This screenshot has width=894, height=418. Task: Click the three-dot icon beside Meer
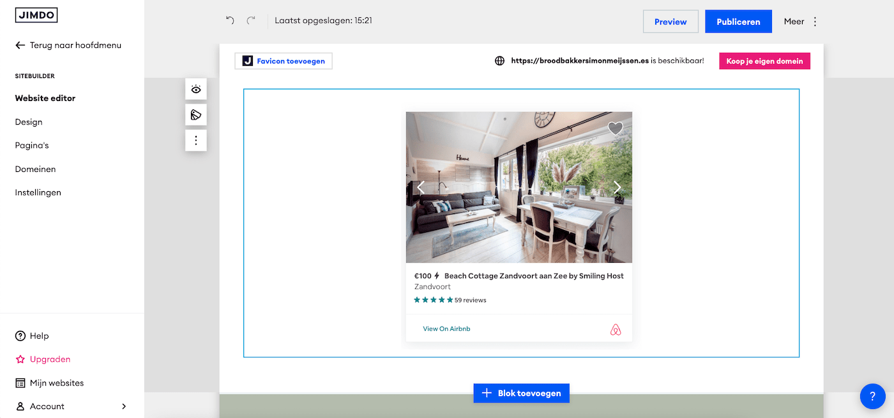click(x=815, y=22)
